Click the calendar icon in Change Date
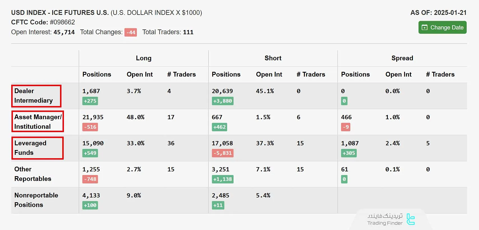This screenshot has height=230, width=479. point(425,27)
